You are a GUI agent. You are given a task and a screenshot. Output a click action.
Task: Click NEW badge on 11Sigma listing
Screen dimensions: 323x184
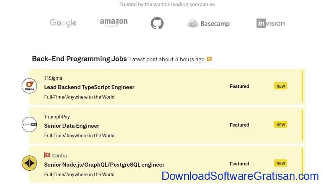pyautogui.click(x=281, y=86)
